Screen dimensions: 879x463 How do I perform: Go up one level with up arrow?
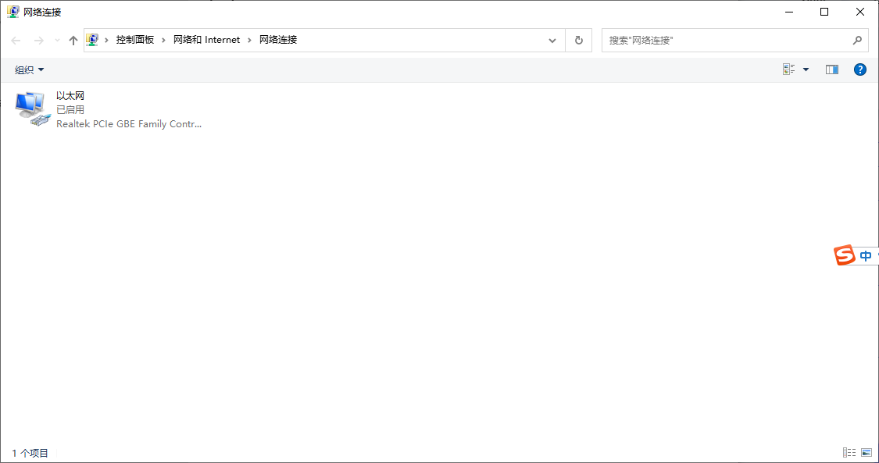tap(73, 40)
